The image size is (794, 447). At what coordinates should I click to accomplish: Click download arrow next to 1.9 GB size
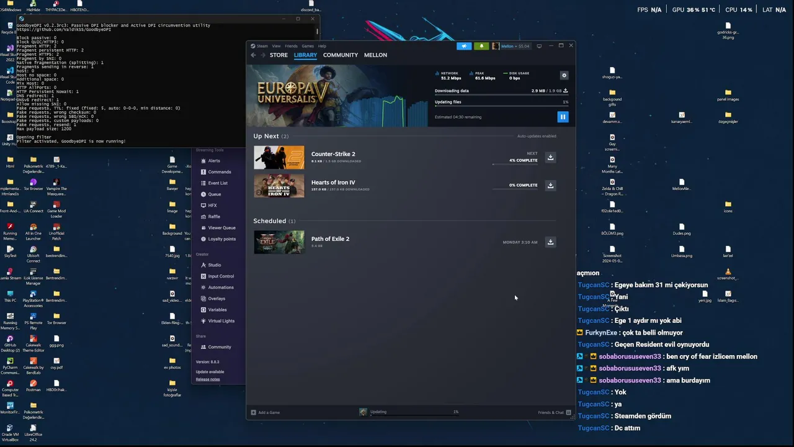[565, 91]
